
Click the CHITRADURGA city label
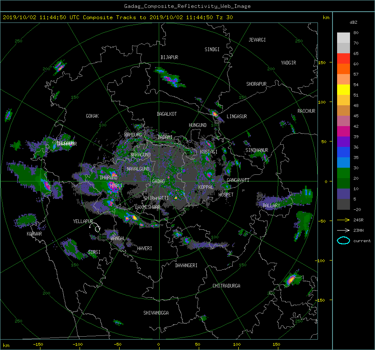pyautogui.click(x=227, y=286)
